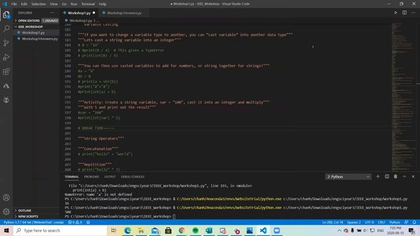Expand the OPEN EDITORS section
Screen dimensions: 420x236
point(36,20)
